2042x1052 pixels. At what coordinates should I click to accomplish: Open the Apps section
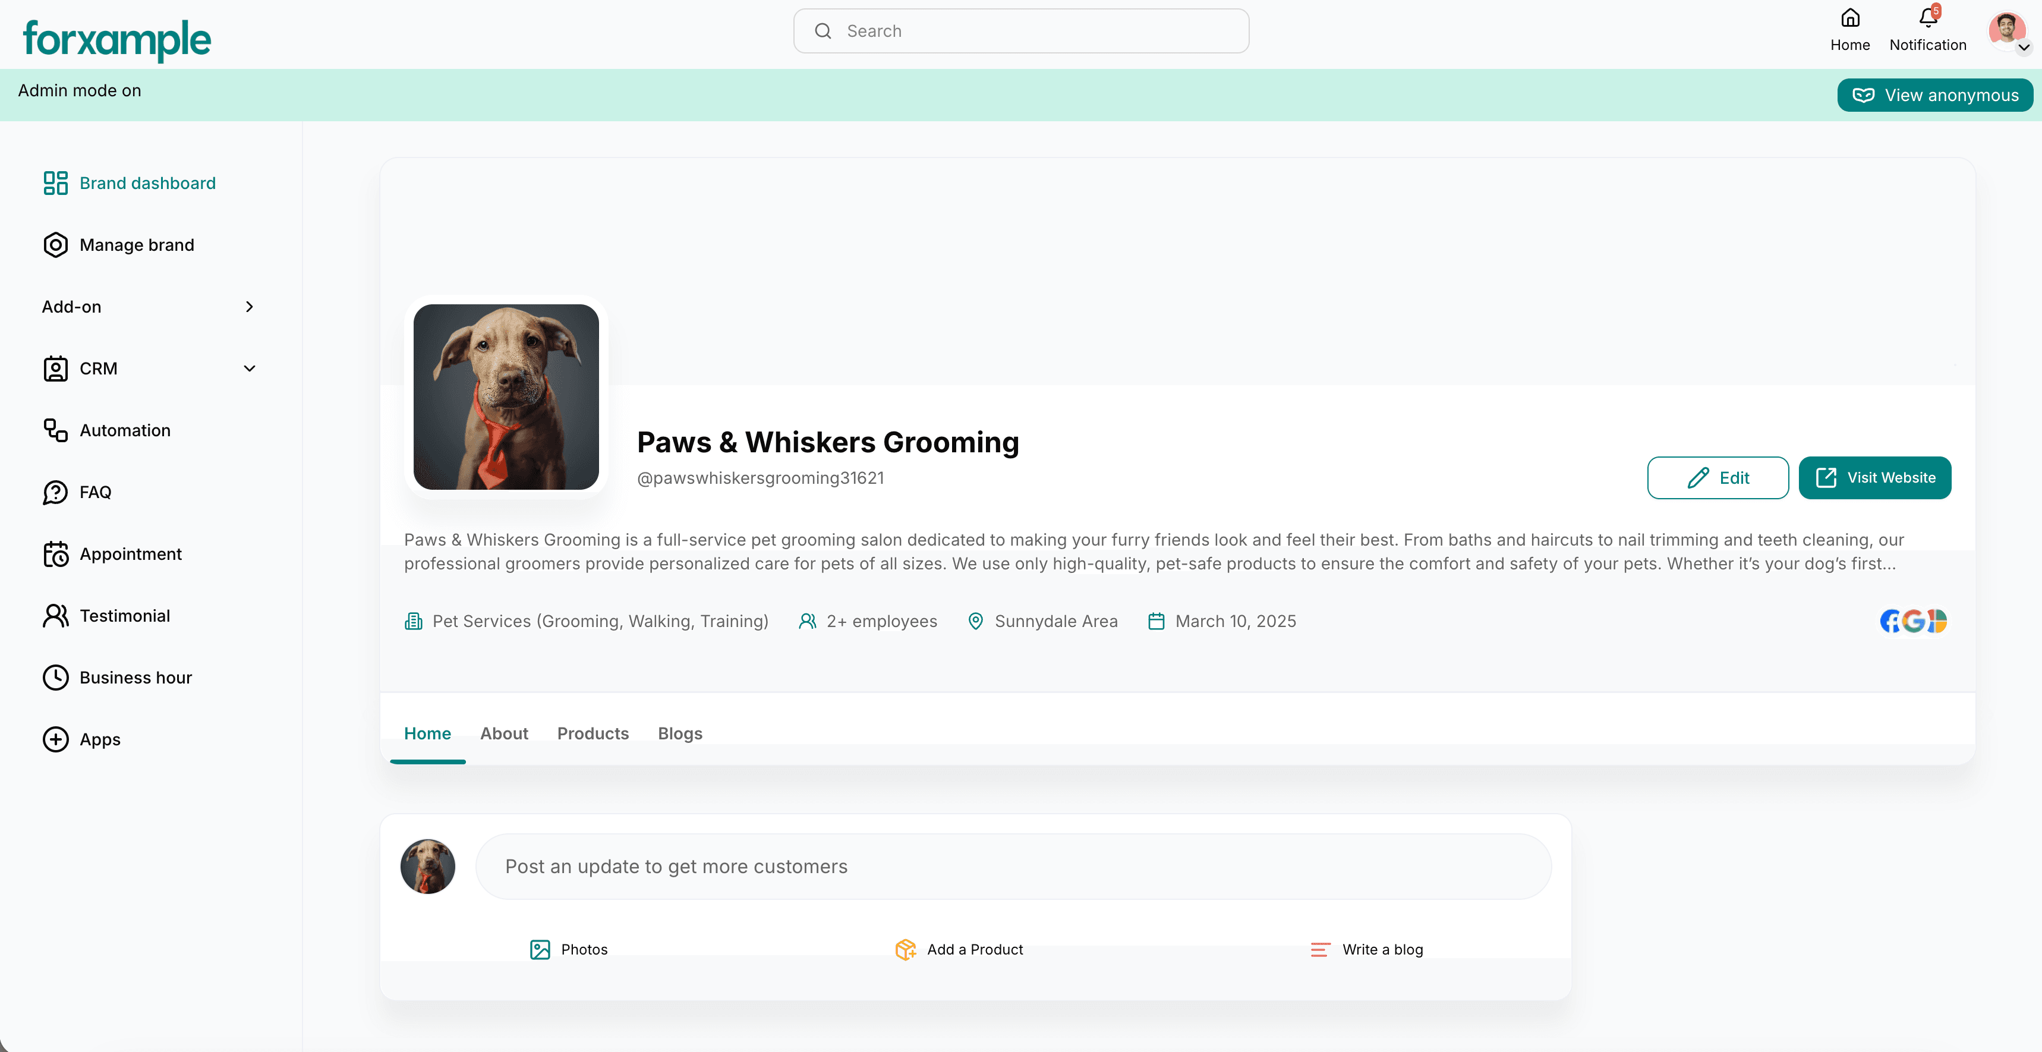[98, 739]
